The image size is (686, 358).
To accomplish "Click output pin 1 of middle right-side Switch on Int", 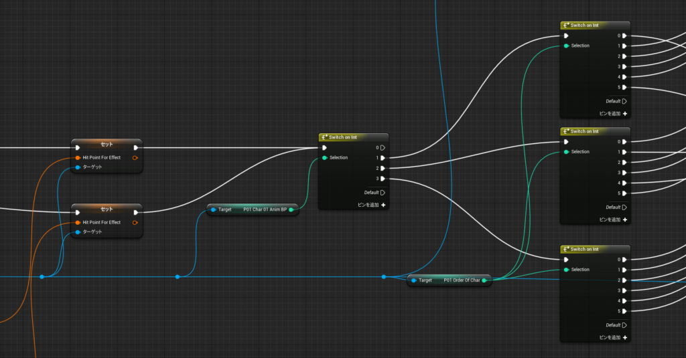I will (x=624, y=152).
